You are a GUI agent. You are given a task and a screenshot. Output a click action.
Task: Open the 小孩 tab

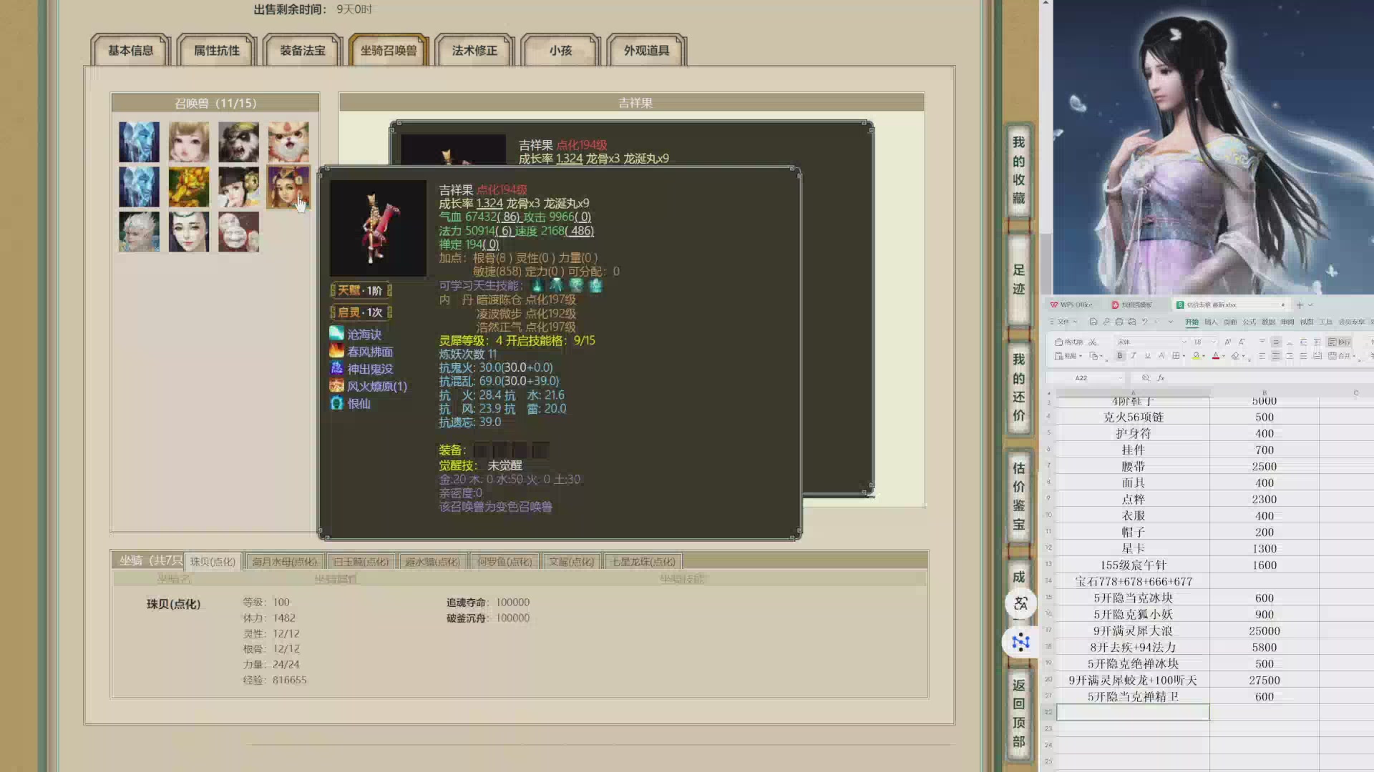[x=560, y=50]
